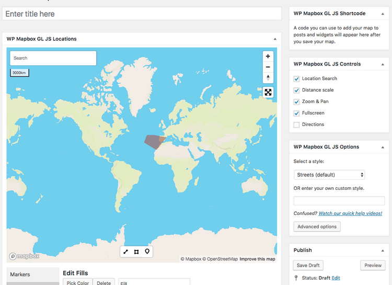Zoom out of the map
This screenshot has height=285, width=392.
click(268, 67)
